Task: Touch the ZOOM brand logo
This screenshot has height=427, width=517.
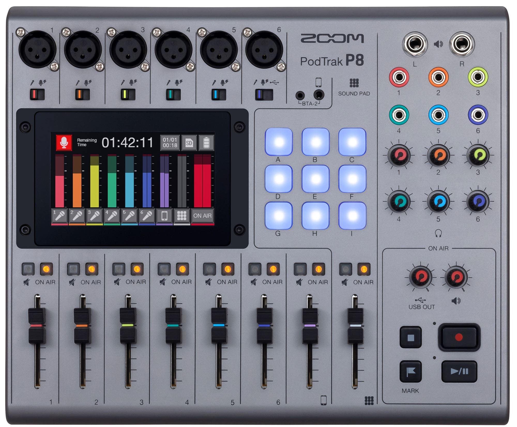Action: [332, 38]
